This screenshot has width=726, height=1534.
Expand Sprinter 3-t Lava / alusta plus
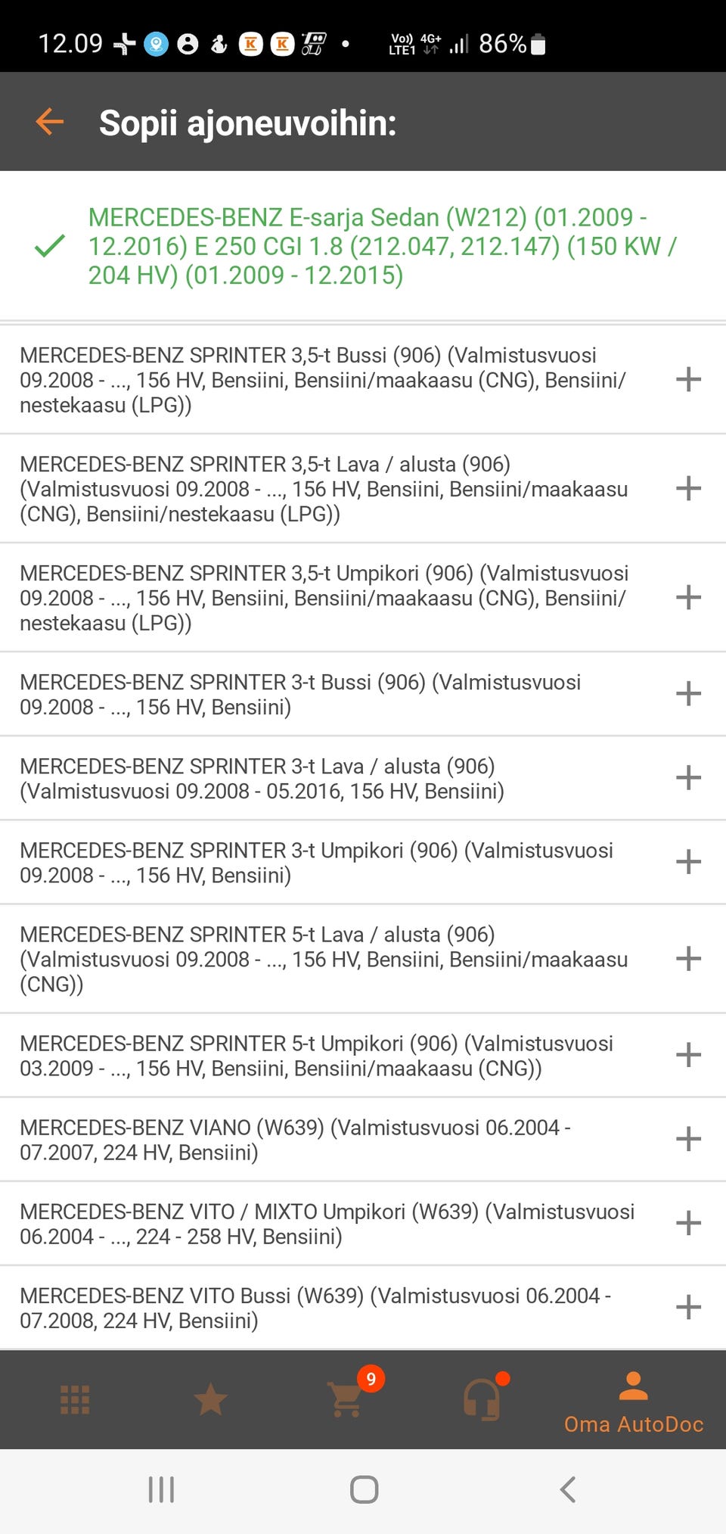[x=688, y=778]
